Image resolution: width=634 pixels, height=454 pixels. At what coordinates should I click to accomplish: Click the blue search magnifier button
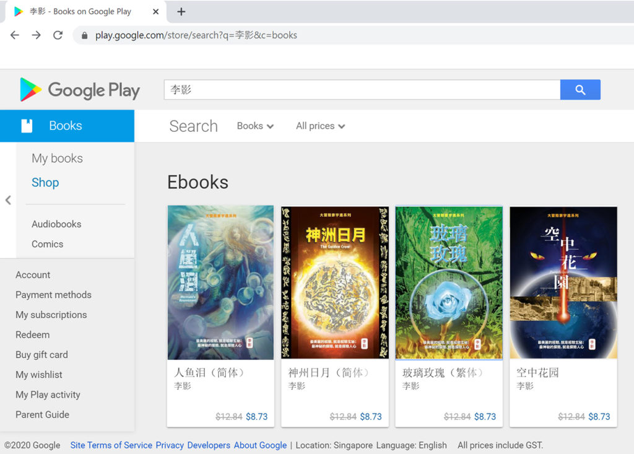pos(580,90)
